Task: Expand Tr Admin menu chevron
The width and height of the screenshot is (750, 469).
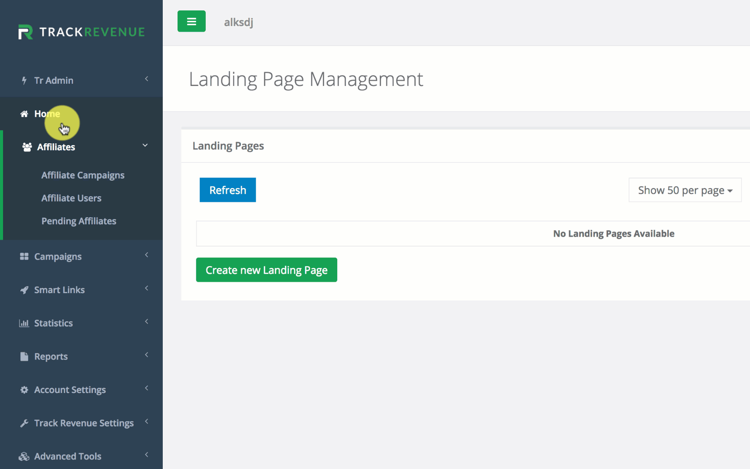Action: tap(147, 79)
